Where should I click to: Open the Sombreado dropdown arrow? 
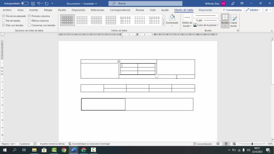tap(172, 26)
